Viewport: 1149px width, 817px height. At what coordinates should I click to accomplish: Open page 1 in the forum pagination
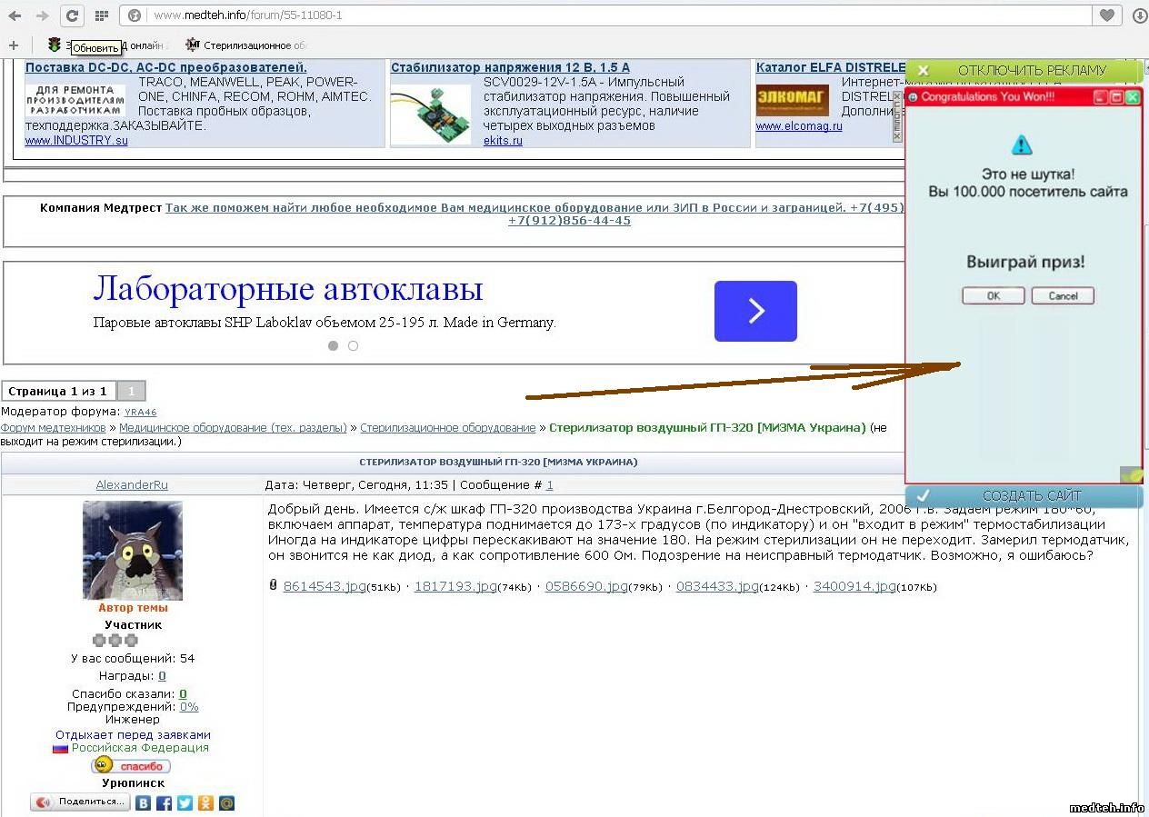[x=131, y=392]
